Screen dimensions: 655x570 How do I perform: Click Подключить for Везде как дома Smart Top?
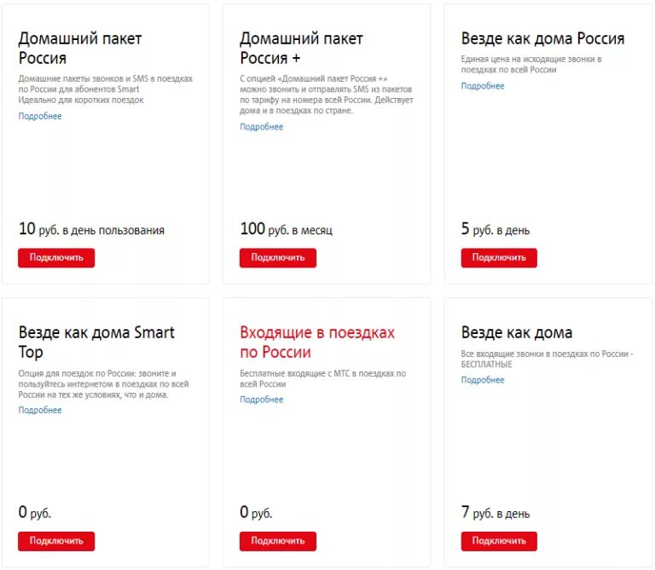56,541
